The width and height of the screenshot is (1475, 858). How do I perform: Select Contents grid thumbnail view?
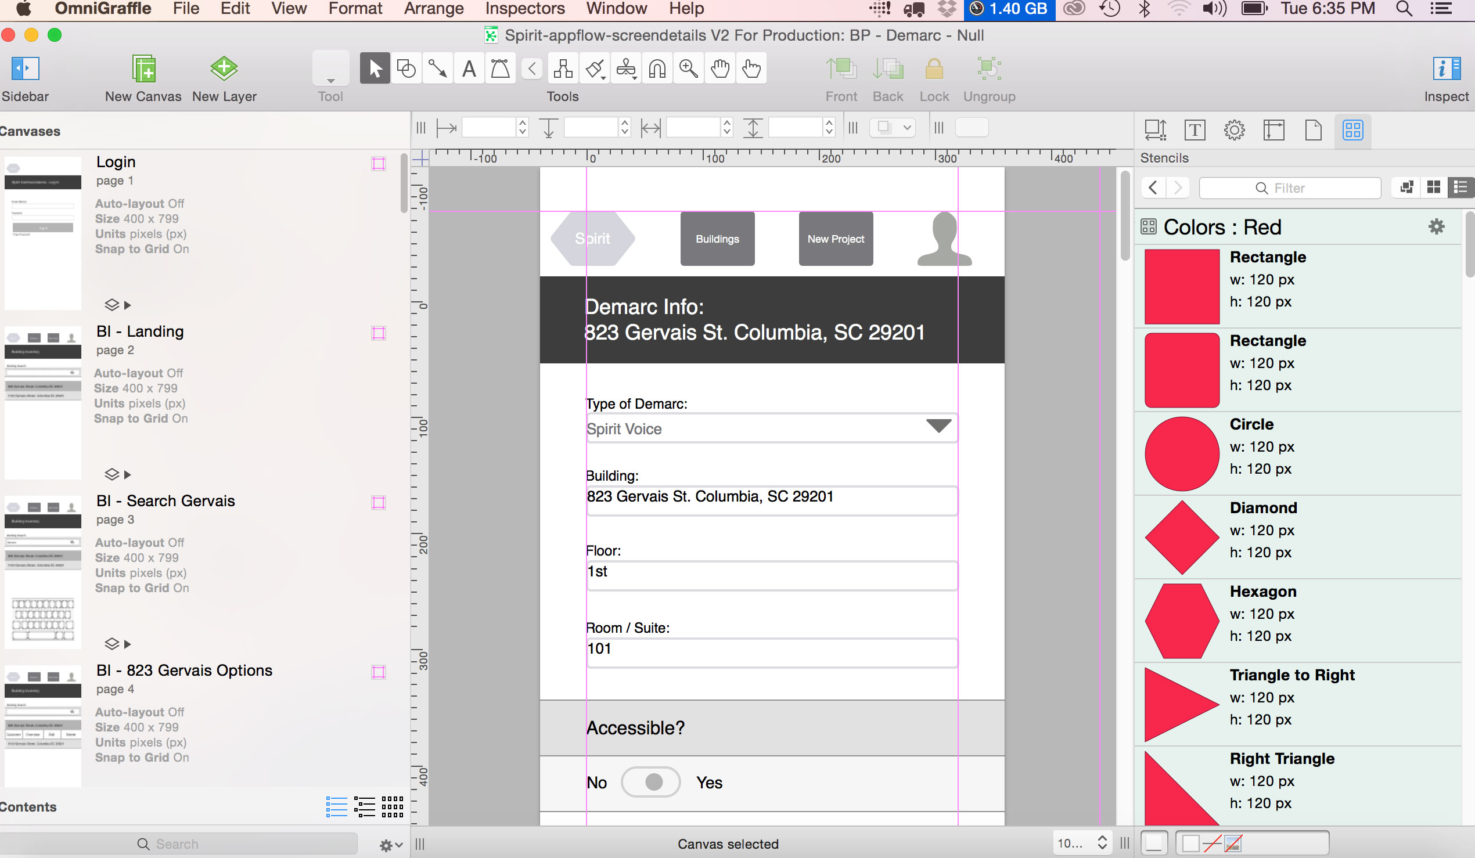[392, 807]
